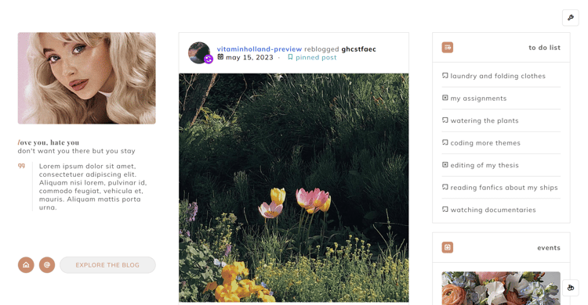Click the reblog badge on avatar
588x305 pixels.
click(x=209, y=59)
